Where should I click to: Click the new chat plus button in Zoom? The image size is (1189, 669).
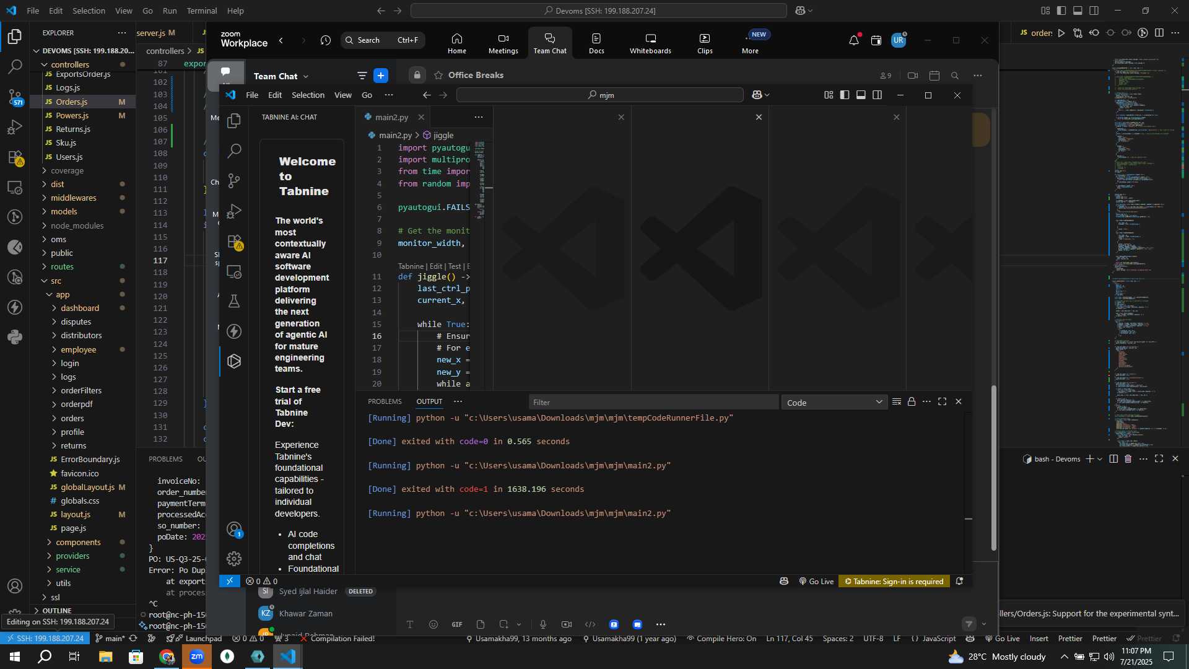point(381,76)
